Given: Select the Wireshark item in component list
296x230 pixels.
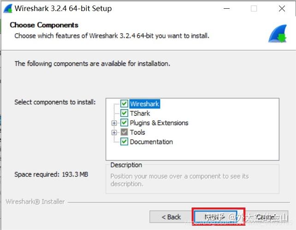Looking at the screenshot, I should [144, 104].
